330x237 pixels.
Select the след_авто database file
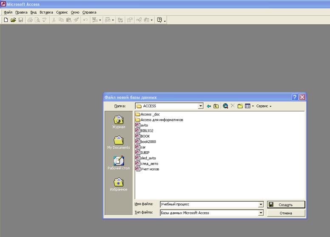(x=147, y=164)
